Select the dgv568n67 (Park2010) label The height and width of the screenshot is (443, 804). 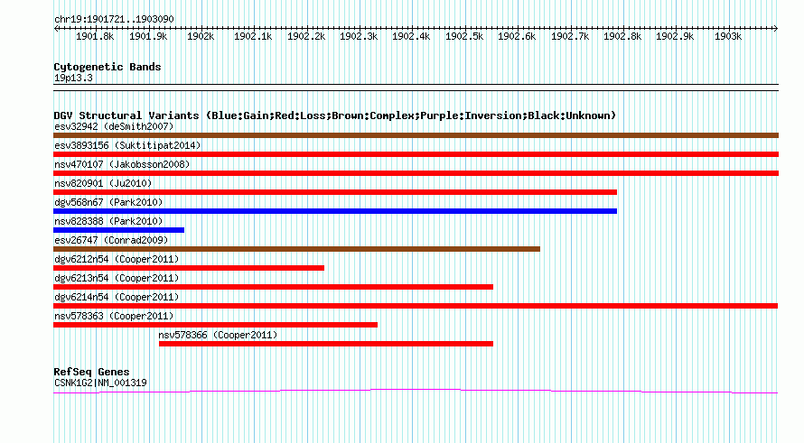[x=108, y=202]
